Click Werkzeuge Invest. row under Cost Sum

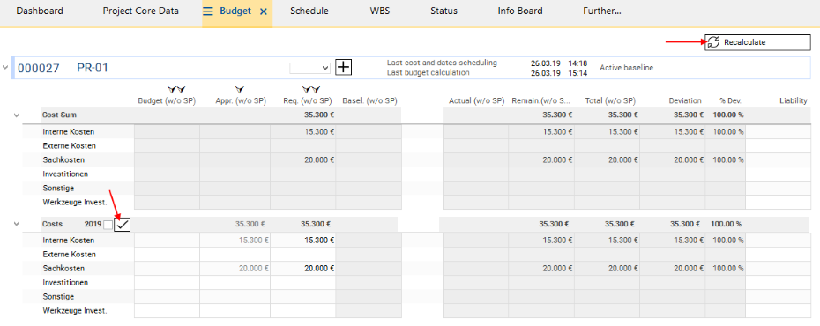click(x=75, y=202)
